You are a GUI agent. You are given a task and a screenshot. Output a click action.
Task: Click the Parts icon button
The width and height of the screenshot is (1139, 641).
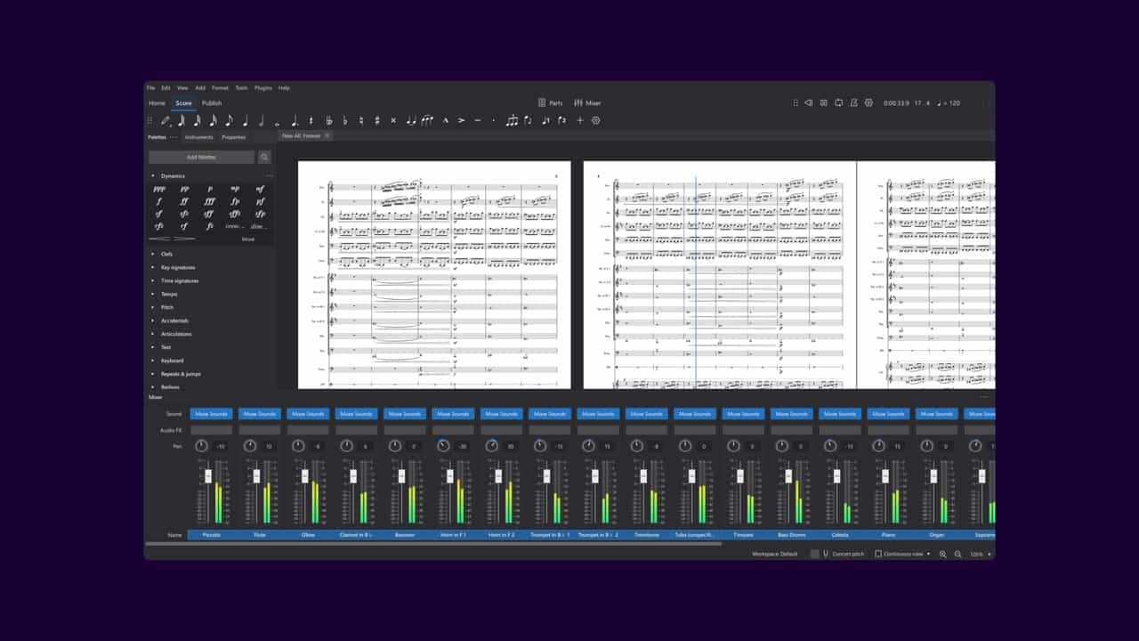550,103
